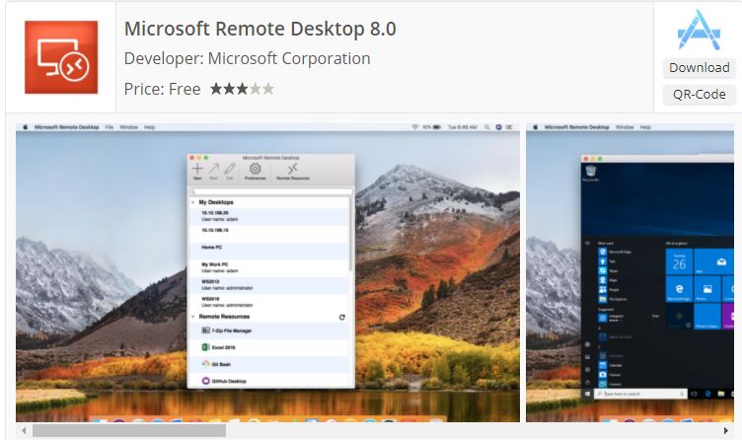Click the App Store icon above Download
This screenshot has height=440, width=742.
[x=699, y=31]
